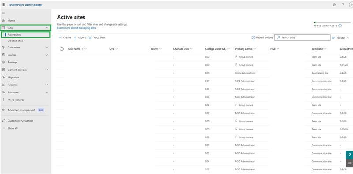Click the Export button
The height and width of the screenshot is (174, 353).
click(80, 37)
